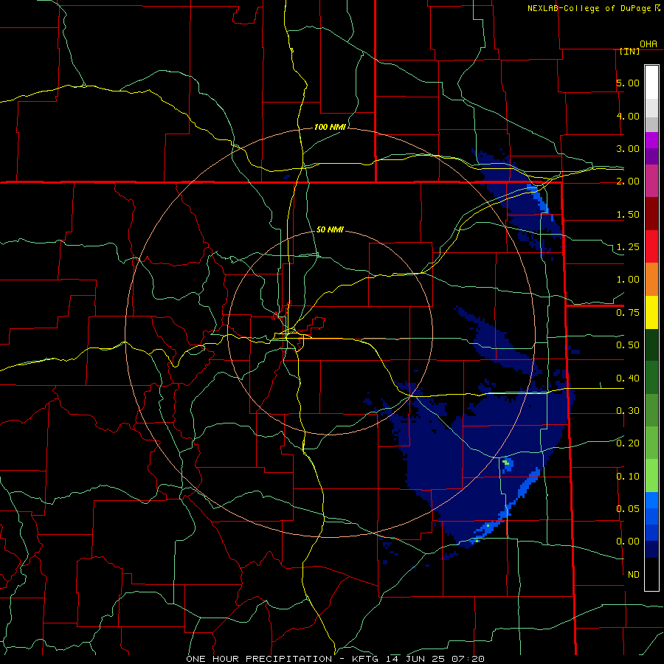Click the '1.50' legend value
The height and width of the screenshot is (664, 664).
point(628,214)
